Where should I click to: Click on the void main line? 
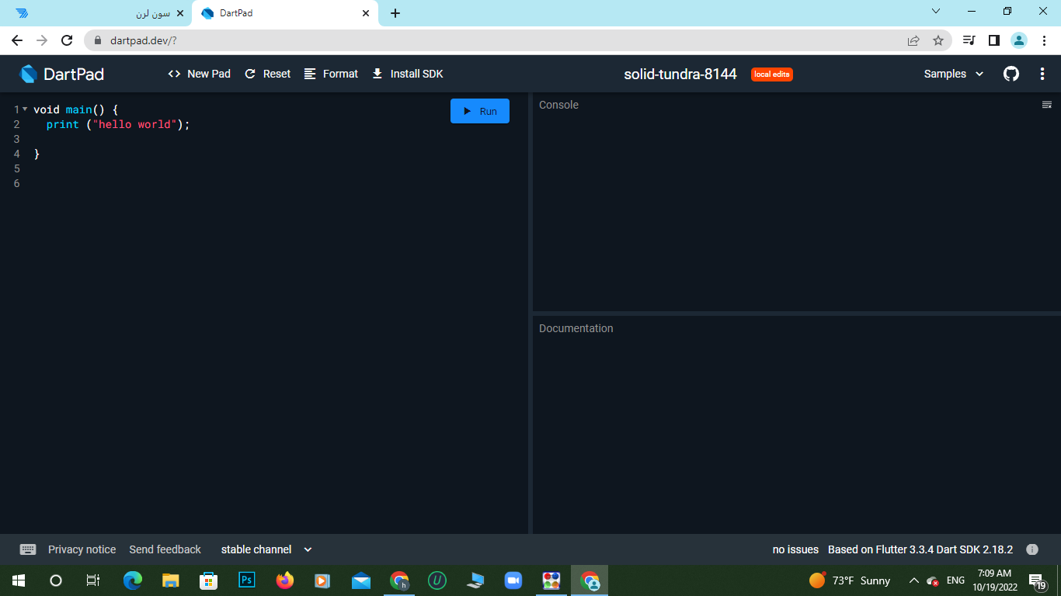pyautogui.click(x=76, y=109)
